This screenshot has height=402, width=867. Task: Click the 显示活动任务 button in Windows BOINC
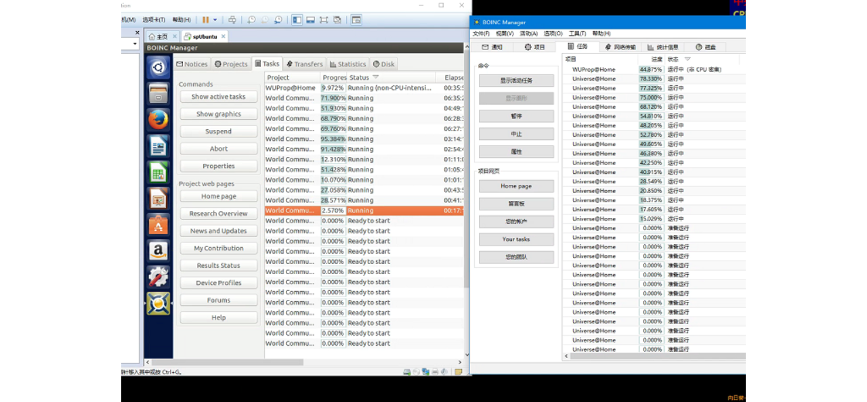click(x=516, y=81)
